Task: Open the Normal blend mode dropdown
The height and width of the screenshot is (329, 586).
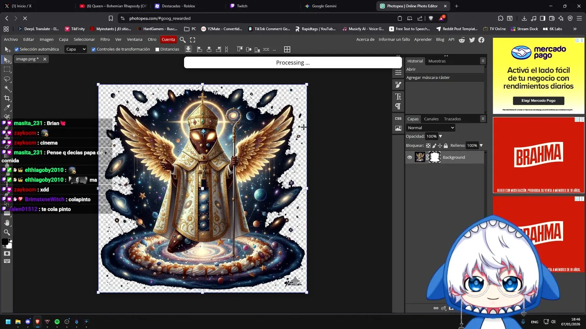Action: click(430, 128)
